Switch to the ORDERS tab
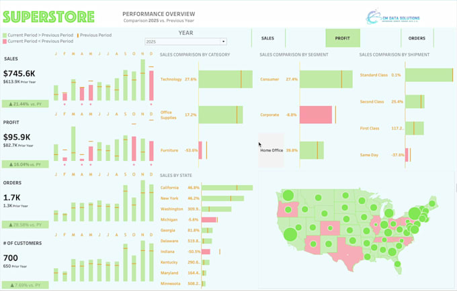Screen dimensions: 457x291 [x=417, y=38]
